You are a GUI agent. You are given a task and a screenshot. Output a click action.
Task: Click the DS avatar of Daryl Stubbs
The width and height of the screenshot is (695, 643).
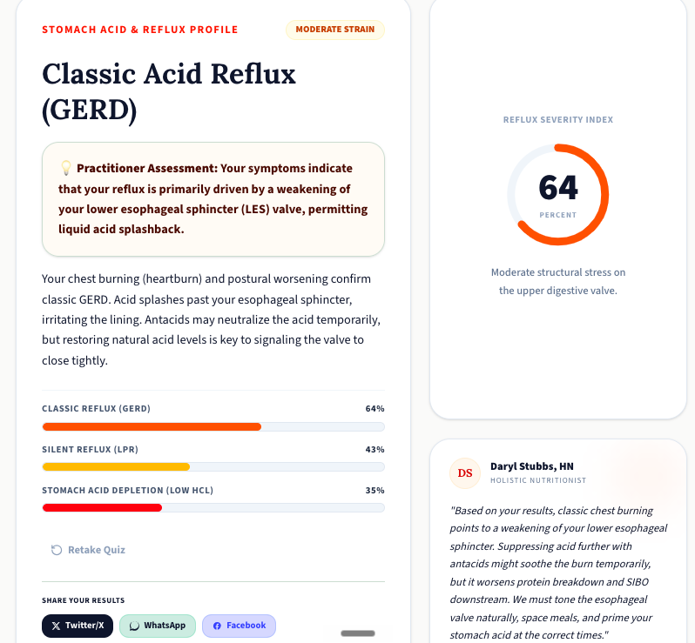click(x=465, y=473)
